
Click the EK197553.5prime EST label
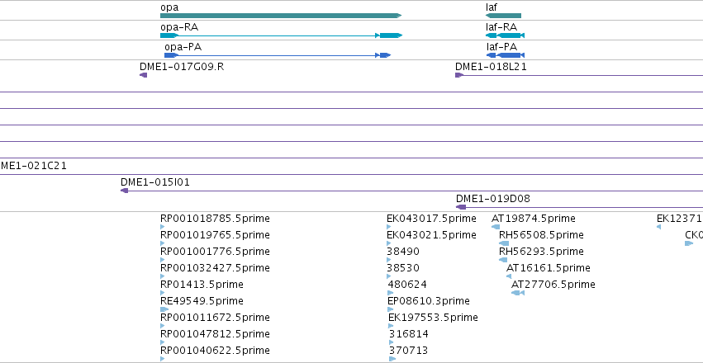pos(433,318)
